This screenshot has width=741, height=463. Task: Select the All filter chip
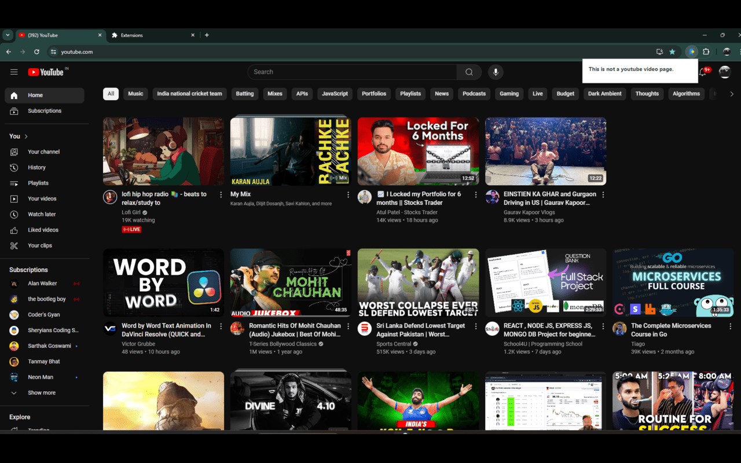111,94
